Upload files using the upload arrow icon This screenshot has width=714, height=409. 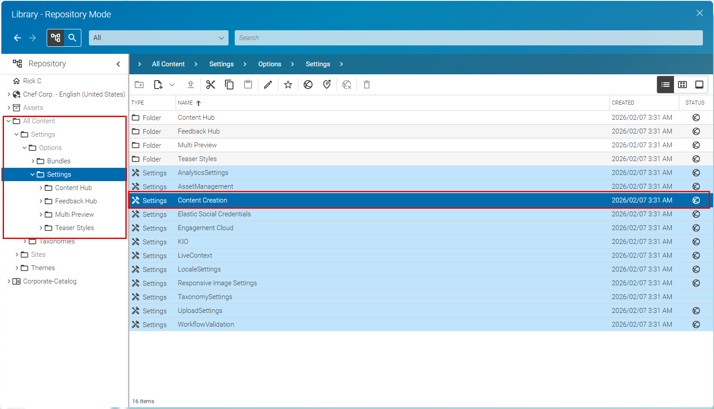191,84
